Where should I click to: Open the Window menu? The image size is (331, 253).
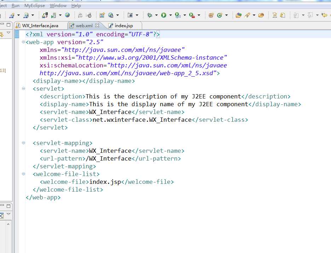point(58,6)
